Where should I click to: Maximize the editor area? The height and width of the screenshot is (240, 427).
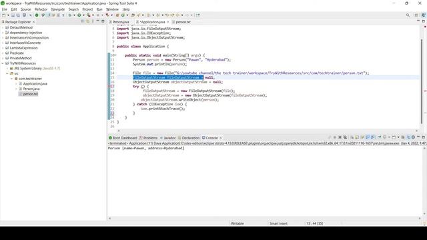pos(423,21)
